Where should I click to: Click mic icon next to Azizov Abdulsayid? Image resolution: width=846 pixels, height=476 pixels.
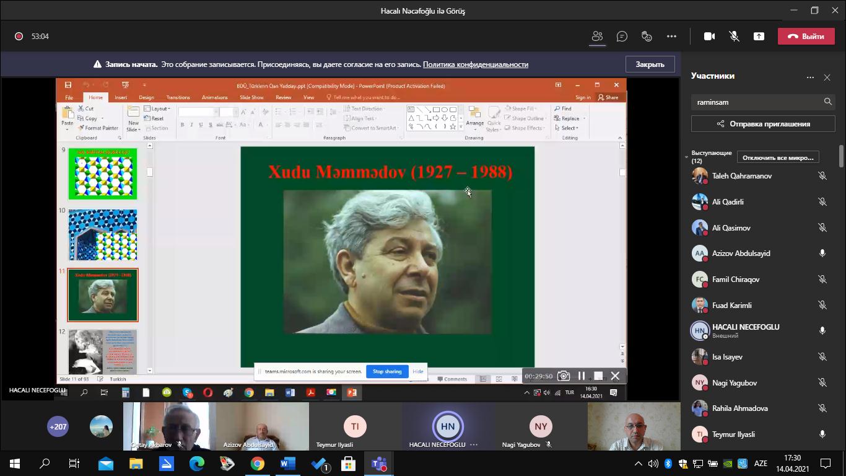(x=822, y=253)
